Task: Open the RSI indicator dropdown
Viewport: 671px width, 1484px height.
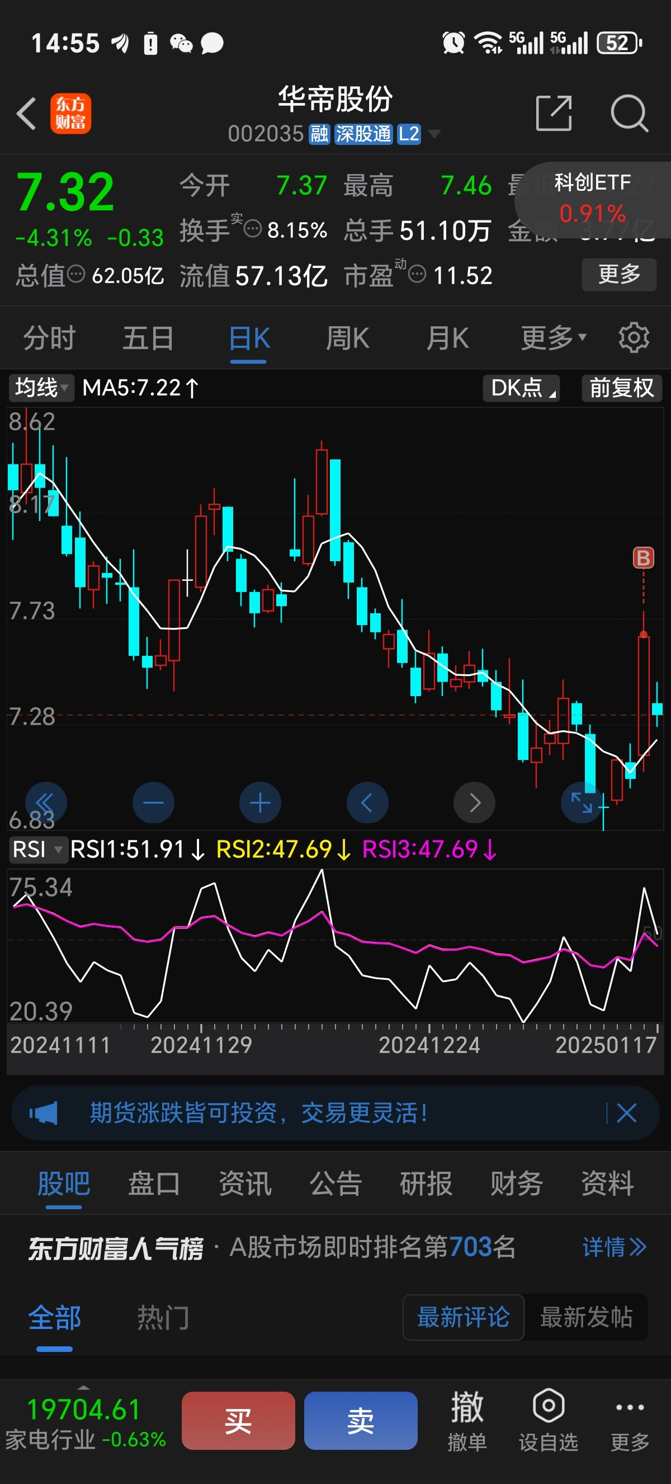Action: pos(37,850)
